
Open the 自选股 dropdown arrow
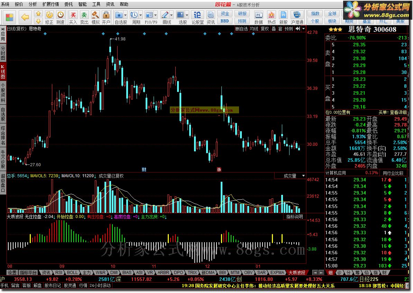pyautogui.click(x=125, y=15)
